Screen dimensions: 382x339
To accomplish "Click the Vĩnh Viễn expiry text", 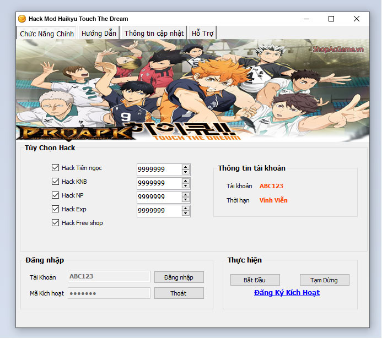I will point(273,200).
